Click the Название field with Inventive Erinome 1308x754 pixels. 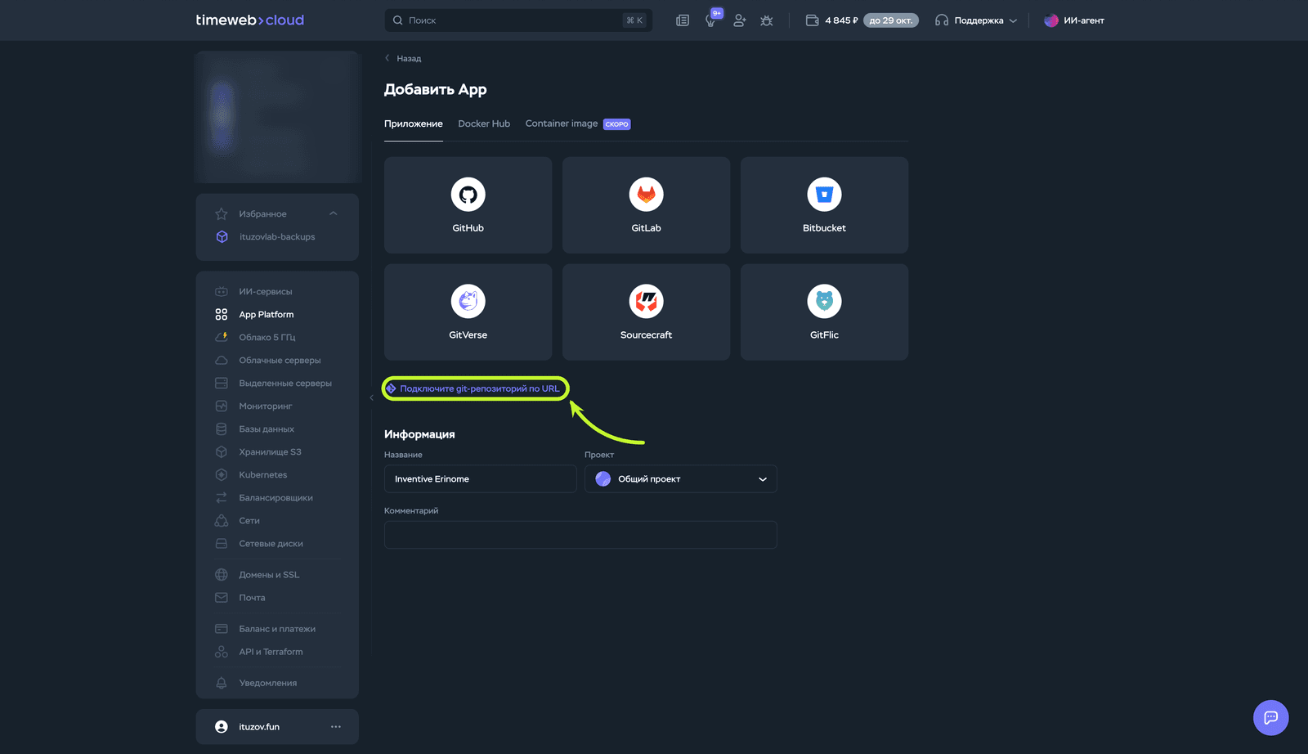coord(480,479)
